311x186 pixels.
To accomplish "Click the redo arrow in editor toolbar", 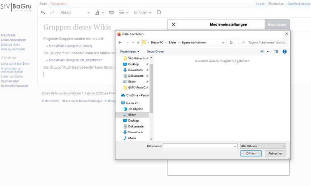I will (52, 12).
